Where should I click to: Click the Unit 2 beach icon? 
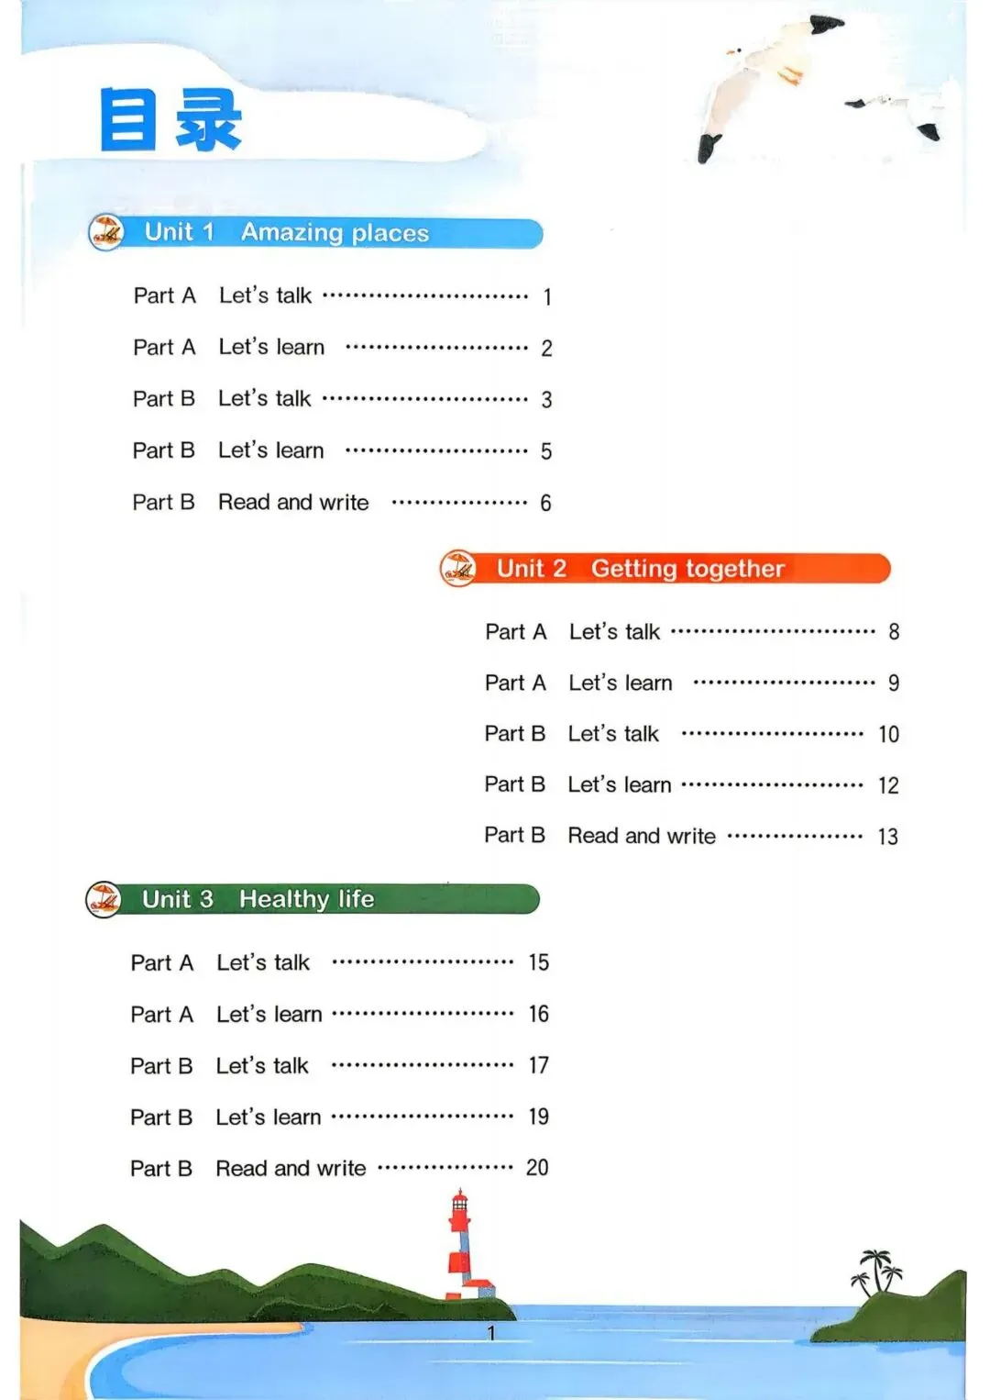coord(458,569)
